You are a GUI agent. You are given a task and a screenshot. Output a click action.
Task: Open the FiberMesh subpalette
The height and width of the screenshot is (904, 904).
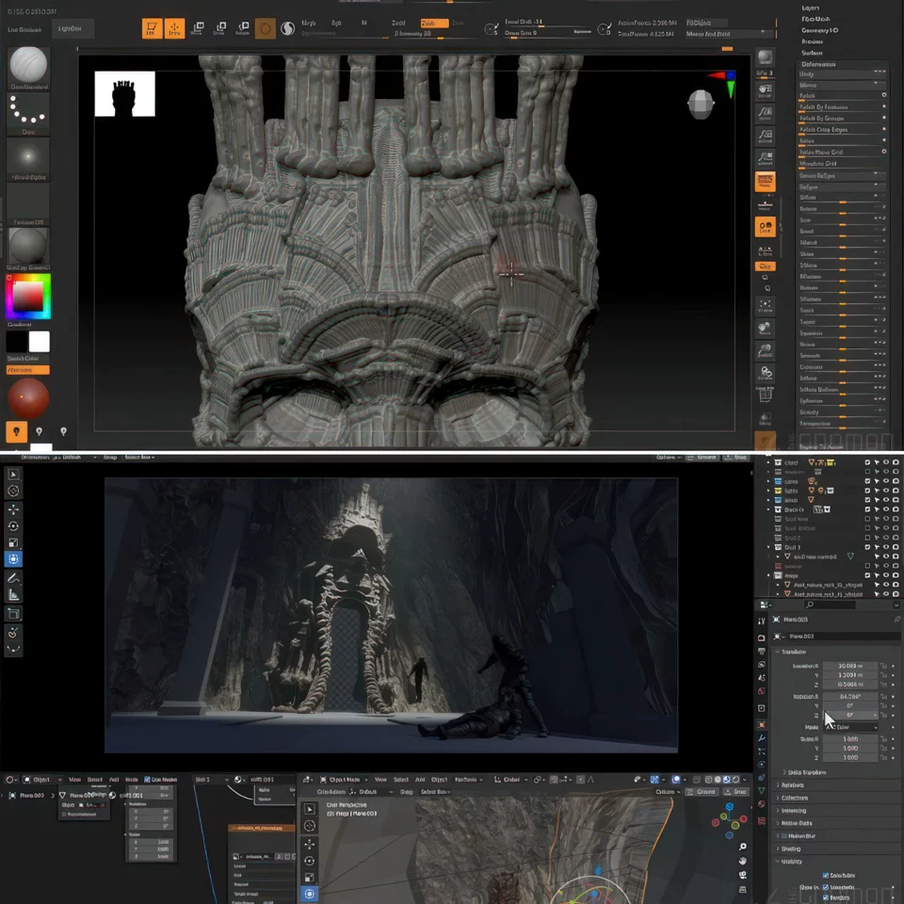[x=815, y=19]
